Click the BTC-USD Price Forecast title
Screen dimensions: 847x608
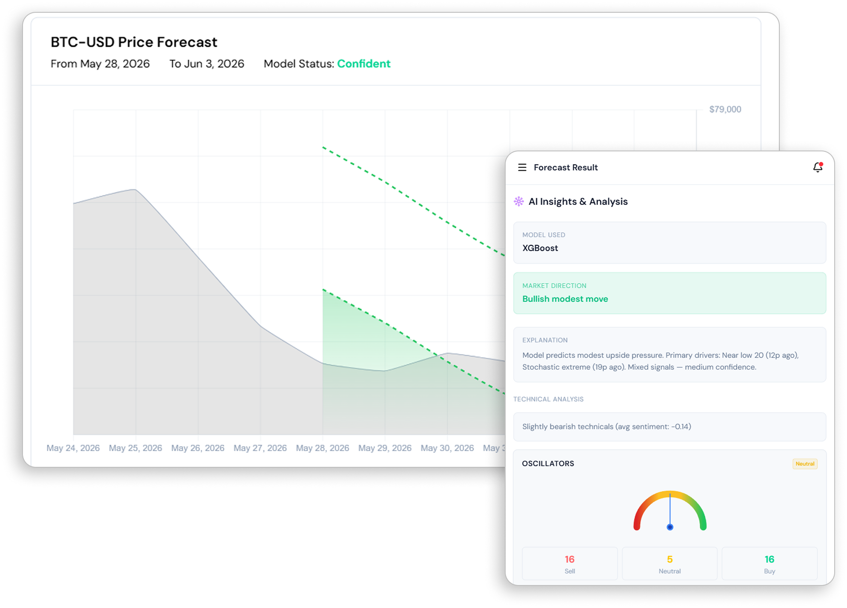[134, 42]
